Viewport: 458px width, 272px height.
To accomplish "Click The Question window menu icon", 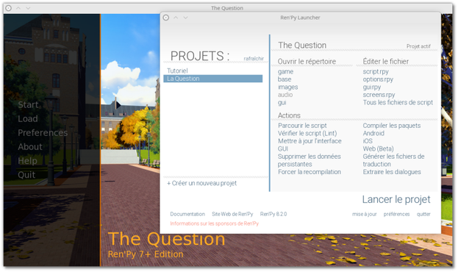I will [9, 8].
